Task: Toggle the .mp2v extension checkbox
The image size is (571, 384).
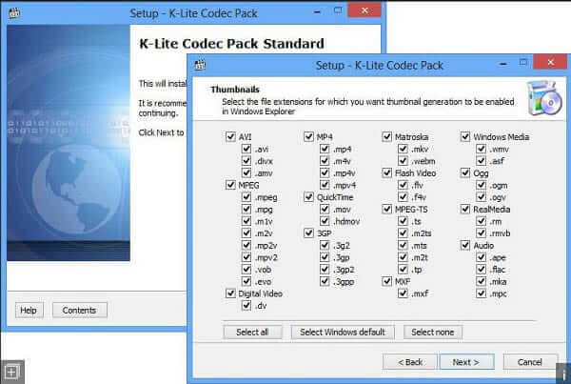Action: 246,245
